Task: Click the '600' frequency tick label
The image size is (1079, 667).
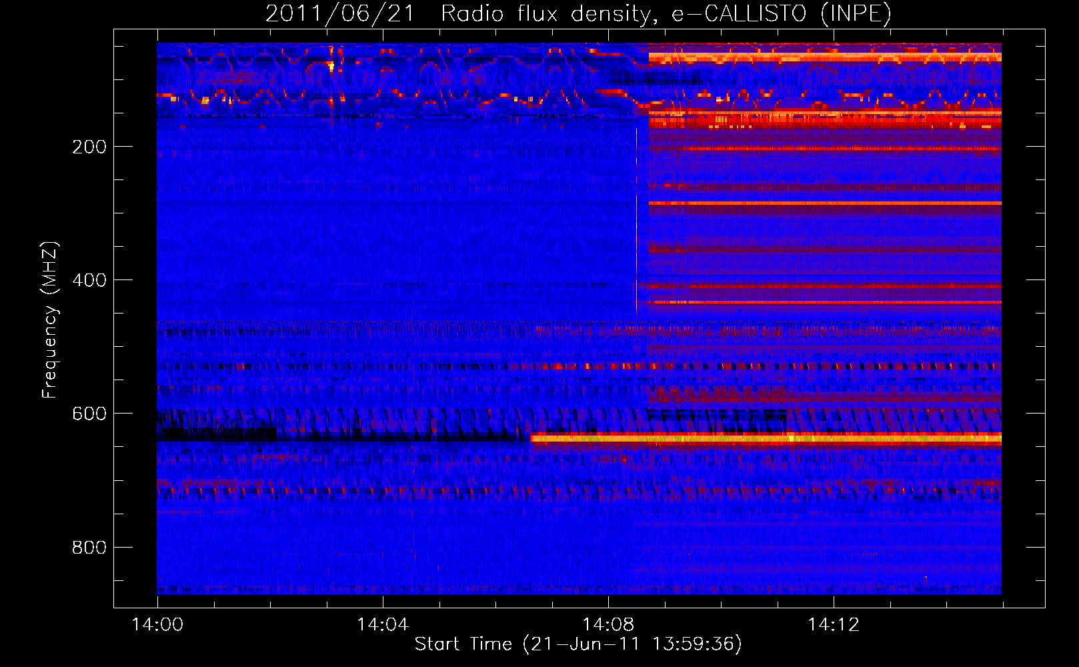Action: tap(89, 414)
